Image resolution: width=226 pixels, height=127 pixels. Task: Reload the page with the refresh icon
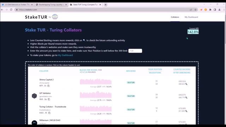pos(11,10)
